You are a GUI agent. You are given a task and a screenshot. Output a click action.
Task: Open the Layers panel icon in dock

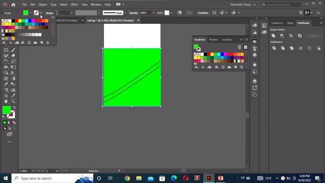tap(255, 81)
